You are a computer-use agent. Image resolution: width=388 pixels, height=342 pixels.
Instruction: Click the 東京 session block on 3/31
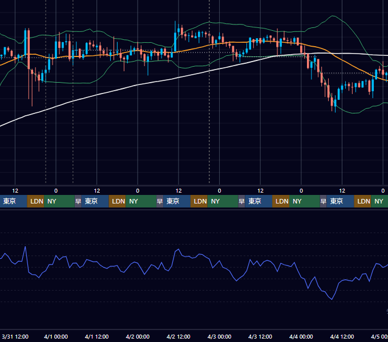pos(13,201)
